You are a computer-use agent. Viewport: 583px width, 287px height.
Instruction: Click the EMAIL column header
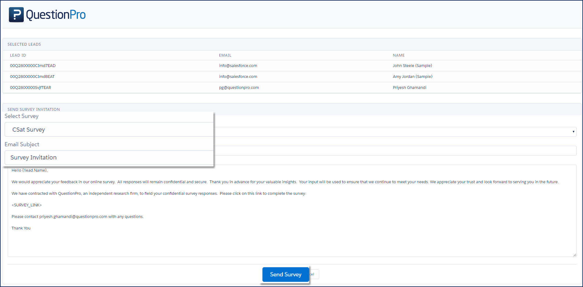click(225, 55)
